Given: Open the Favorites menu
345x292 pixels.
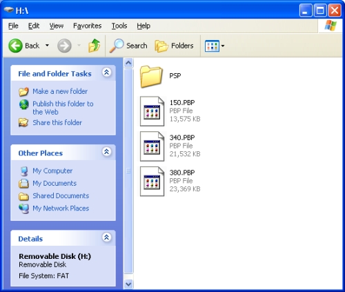Looking at the screenshot, I should pyautogui.click(x=88, y=26).
